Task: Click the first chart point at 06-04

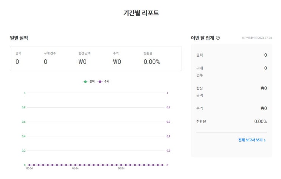Action: (x=29, y=165)
